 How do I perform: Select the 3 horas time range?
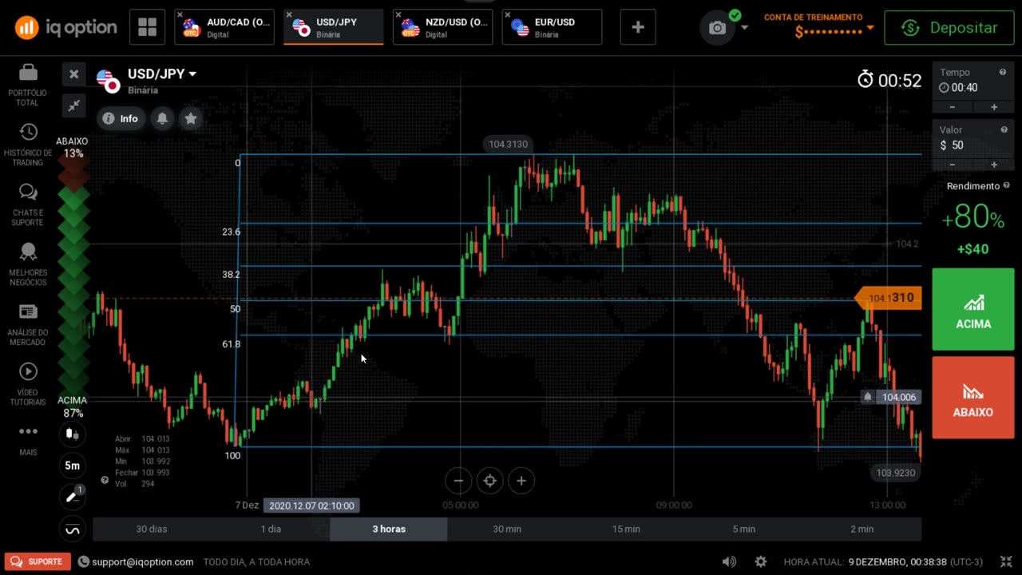pos(389,529)
